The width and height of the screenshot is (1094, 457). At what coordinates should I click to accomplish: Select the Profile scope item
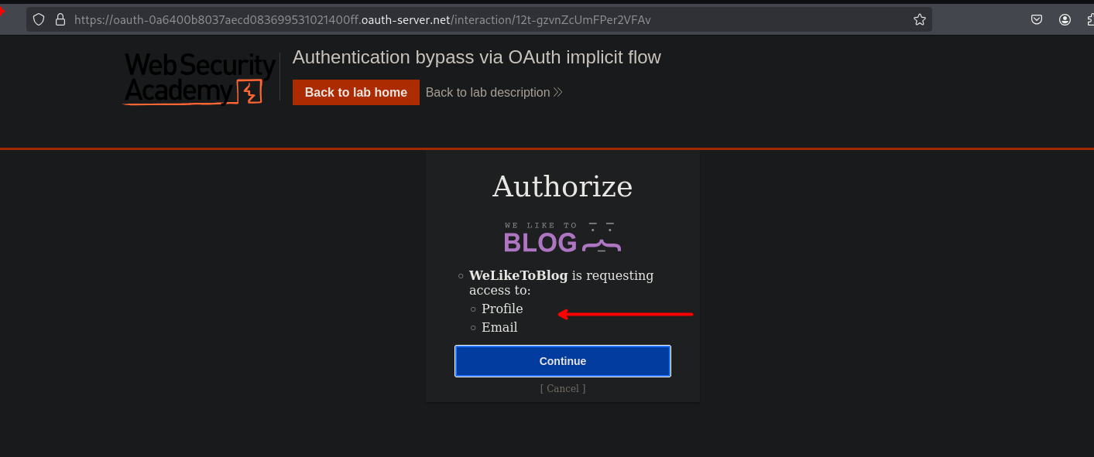(x=502, y=309)
